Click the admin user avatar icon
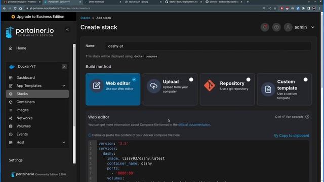324x182 pixels. point(288,27)
